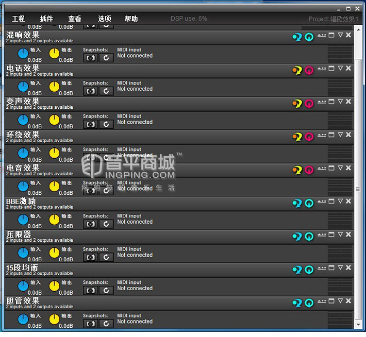The height and width of the screenshot is (337, 366).
Task: Toggle the power icon for 电音效果
Action: (x=309, y=170)
